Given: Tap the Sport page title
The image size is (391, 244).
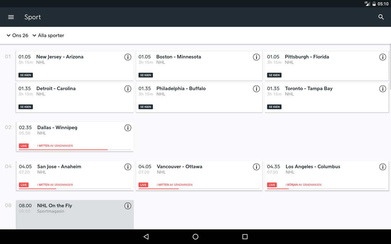Looking at the screenshot, I should 33,17.
